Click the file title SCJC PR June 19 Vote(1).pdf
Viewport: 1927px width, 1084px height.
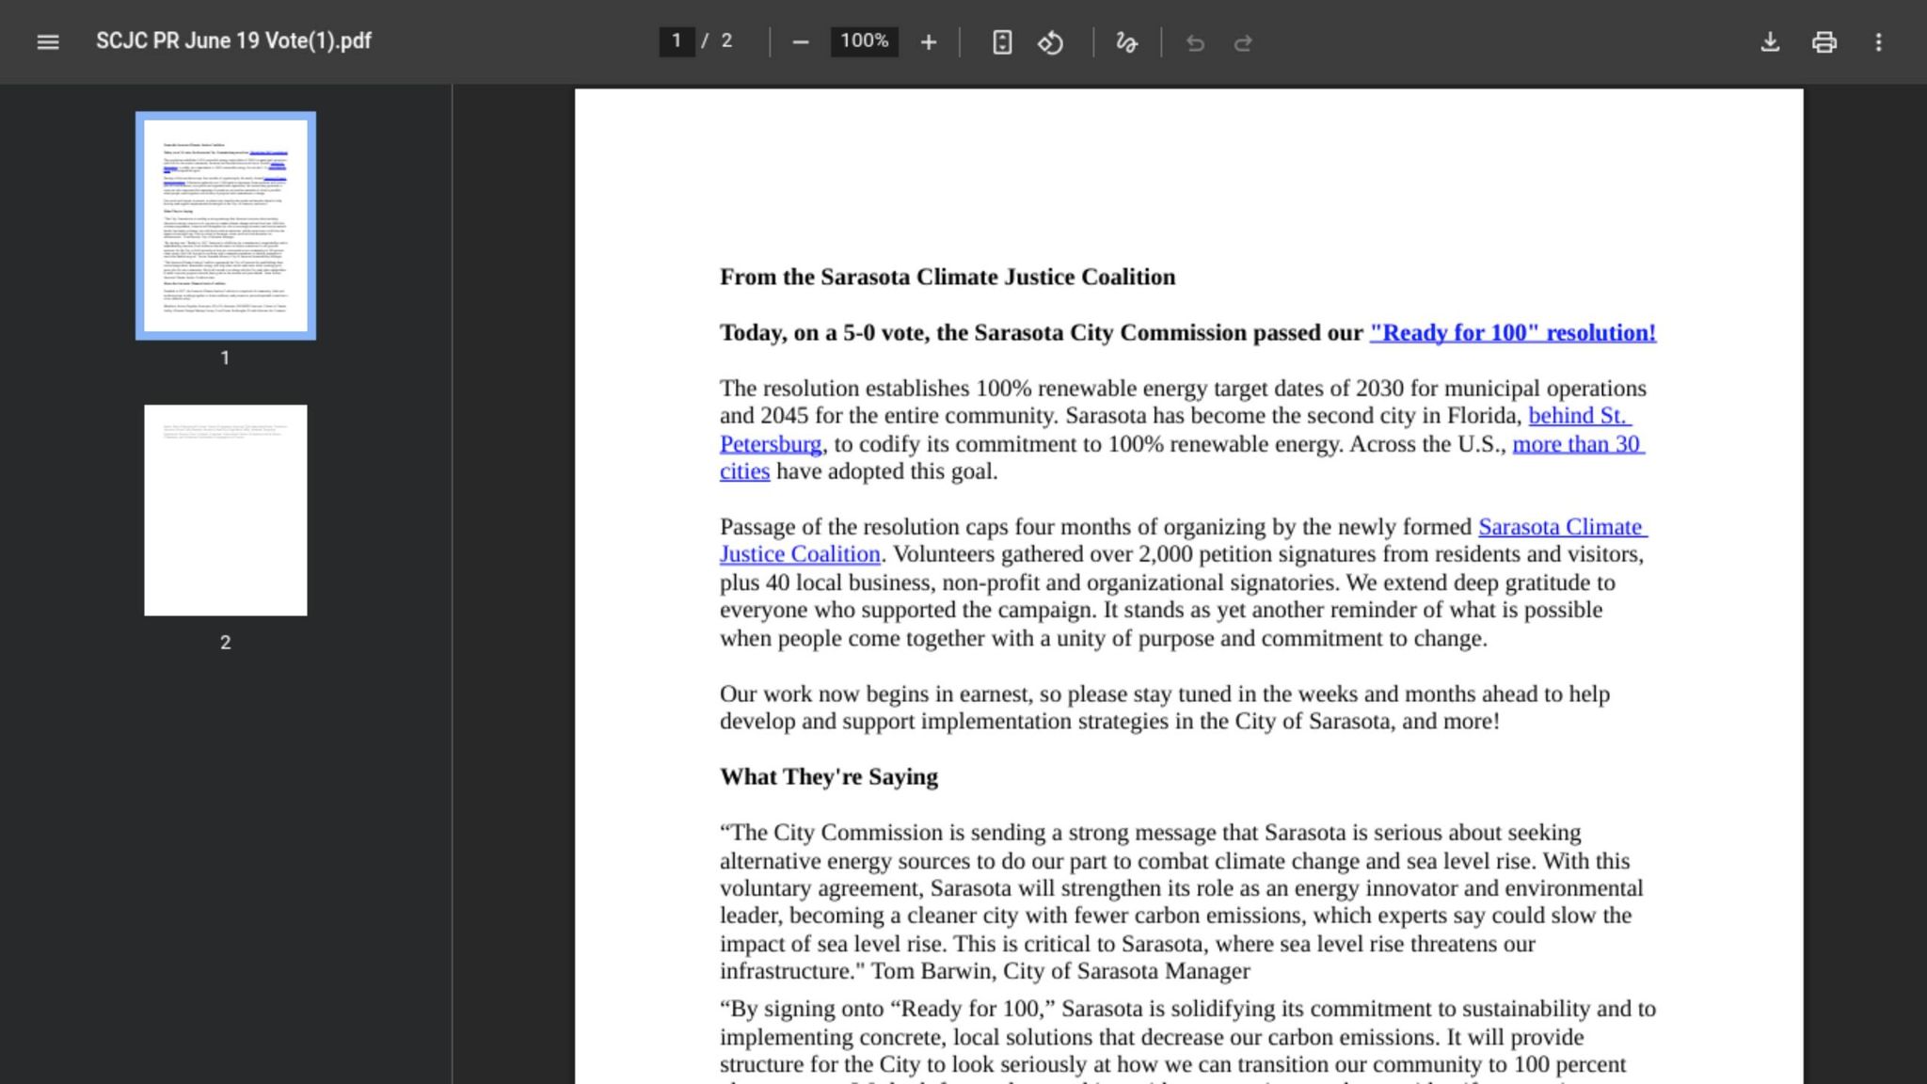coord(233,41)
